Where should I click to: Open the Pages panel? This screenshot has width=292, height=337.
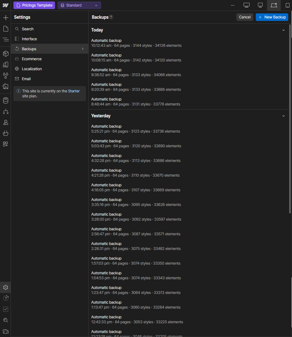5,29
